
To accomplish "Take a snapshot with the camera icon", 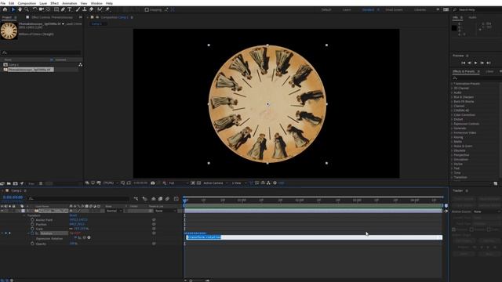I will point(153,183).
